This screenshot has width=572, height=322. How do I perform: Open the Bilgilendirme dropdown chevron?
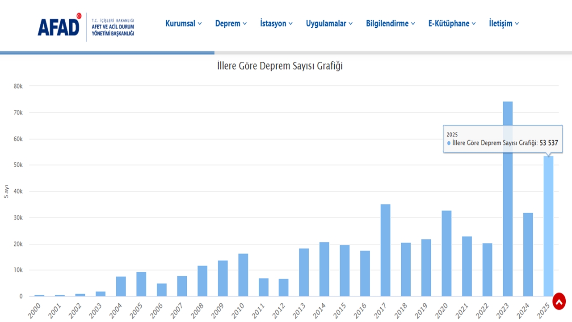pos(412,24)
